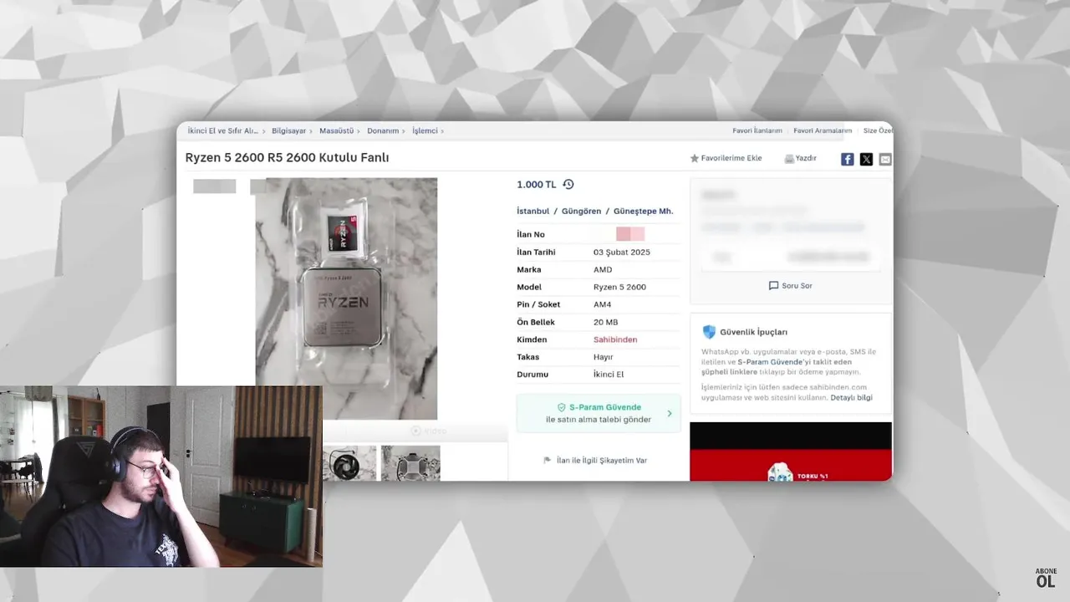Share the listing on X
The width and height of the screenshot is (1070, 602).
pos(866,159)
